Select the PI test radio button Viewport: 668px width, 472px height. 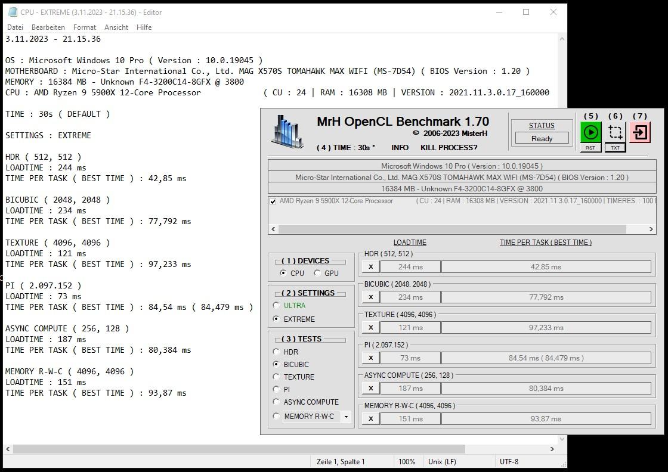[276, 389]
